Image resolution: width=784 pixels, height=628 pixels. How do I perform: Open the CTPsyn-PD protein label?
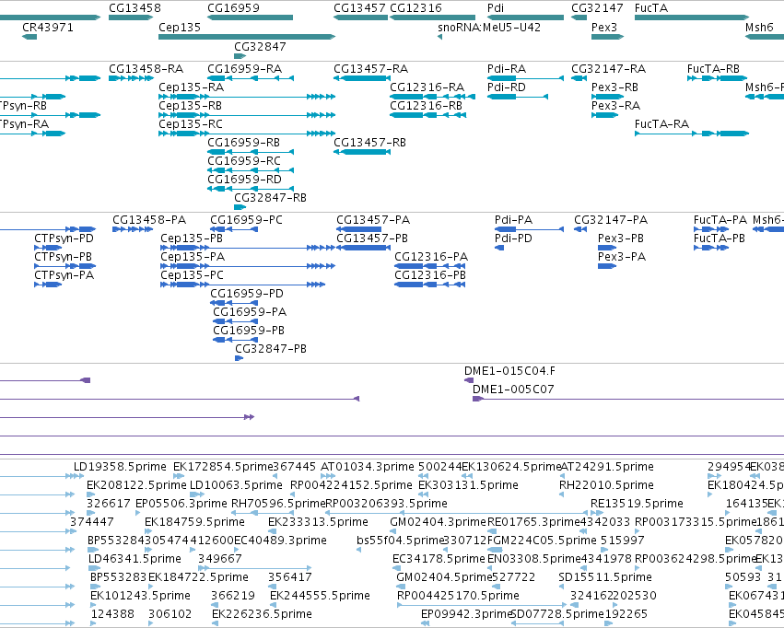tap(64, 238)
